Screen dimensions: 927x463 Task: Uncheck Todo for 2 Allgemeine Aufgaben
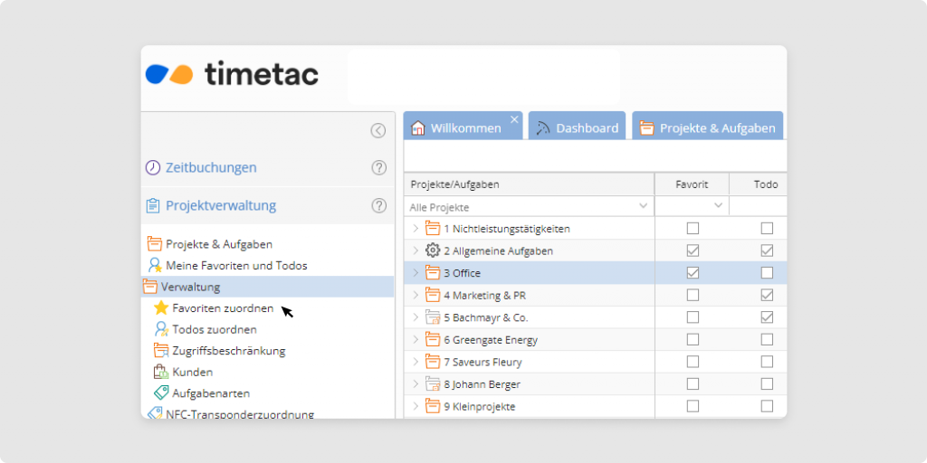click(767, 250)
